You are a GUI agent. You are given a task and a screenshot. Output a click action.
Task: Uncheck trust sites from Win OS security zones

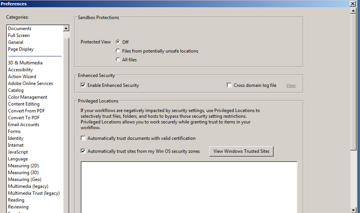tap(83, 151)
